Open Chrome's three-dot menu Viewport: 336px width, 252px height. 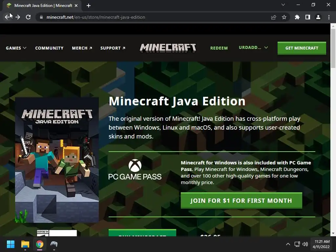point(329,17)
